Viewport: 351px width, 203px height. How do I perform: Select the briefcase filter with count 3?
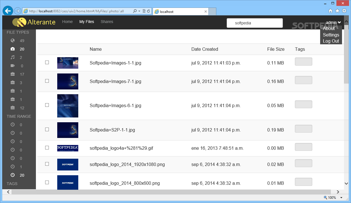point(12,83)
